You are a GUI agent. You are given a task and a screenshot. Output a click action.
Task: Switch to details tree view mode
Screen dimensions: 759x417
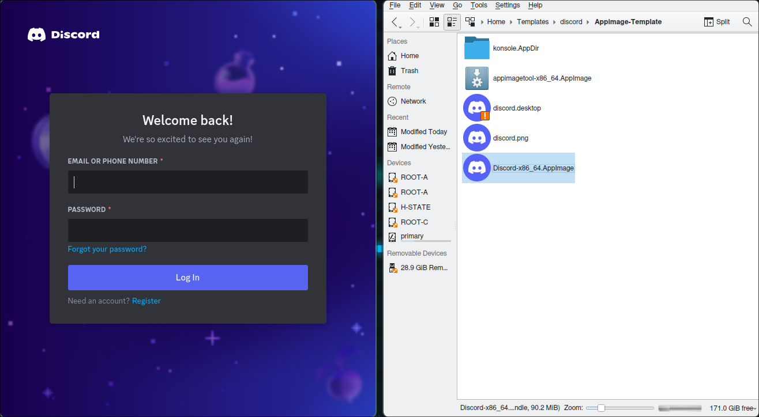tap(470, 22)
